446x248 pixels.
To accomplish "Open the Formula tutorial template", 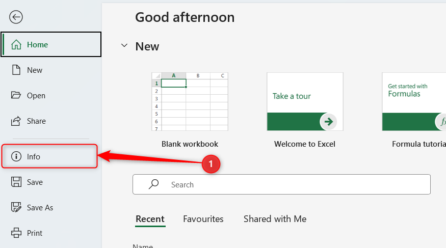I will (x=414, y=102).
